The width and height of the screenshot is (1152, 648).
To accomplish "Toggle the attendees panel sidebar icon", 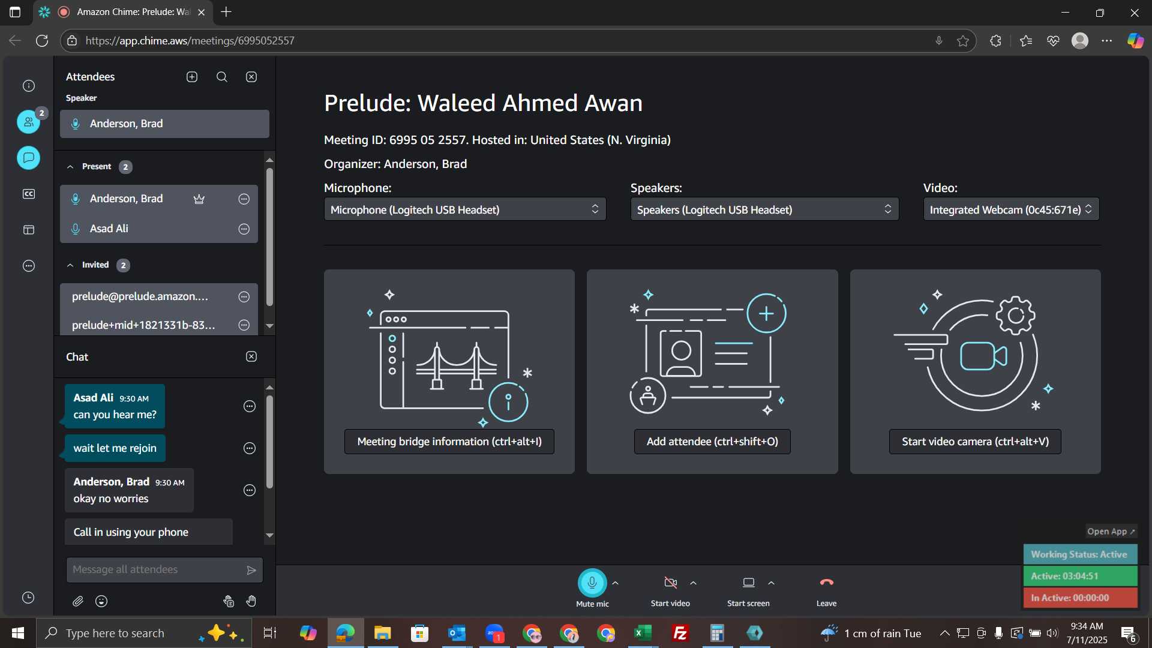I will tap(29, 122).
